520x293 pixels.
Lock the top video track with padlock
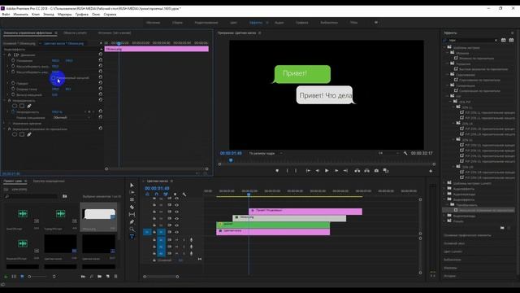point(154,199)
